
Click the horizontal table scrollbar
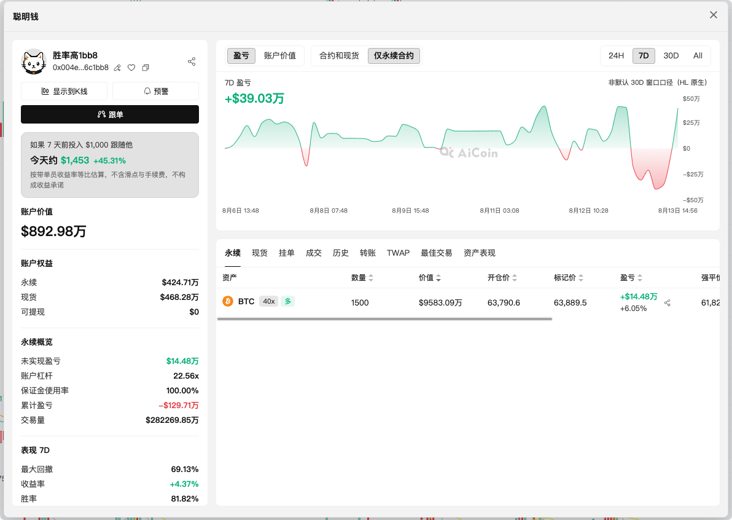click(384, 319)
